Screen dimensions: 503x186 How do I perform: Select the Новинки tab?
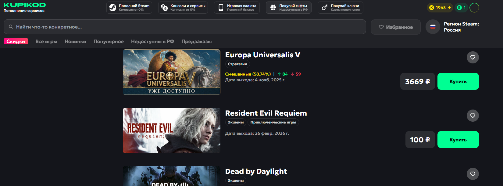(75, 41)
